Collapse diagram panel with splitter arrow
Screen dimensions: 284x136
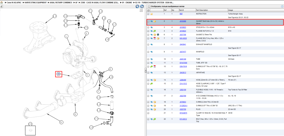145,71
